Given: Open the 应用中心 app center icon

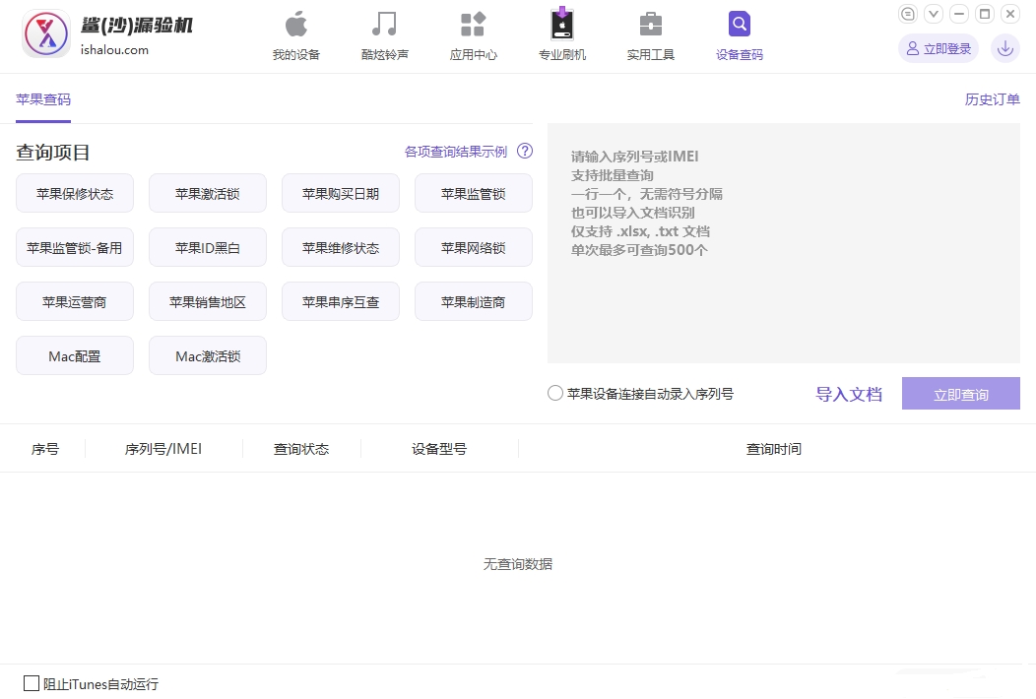Looking at the screenshot, I should click(473, 26).
